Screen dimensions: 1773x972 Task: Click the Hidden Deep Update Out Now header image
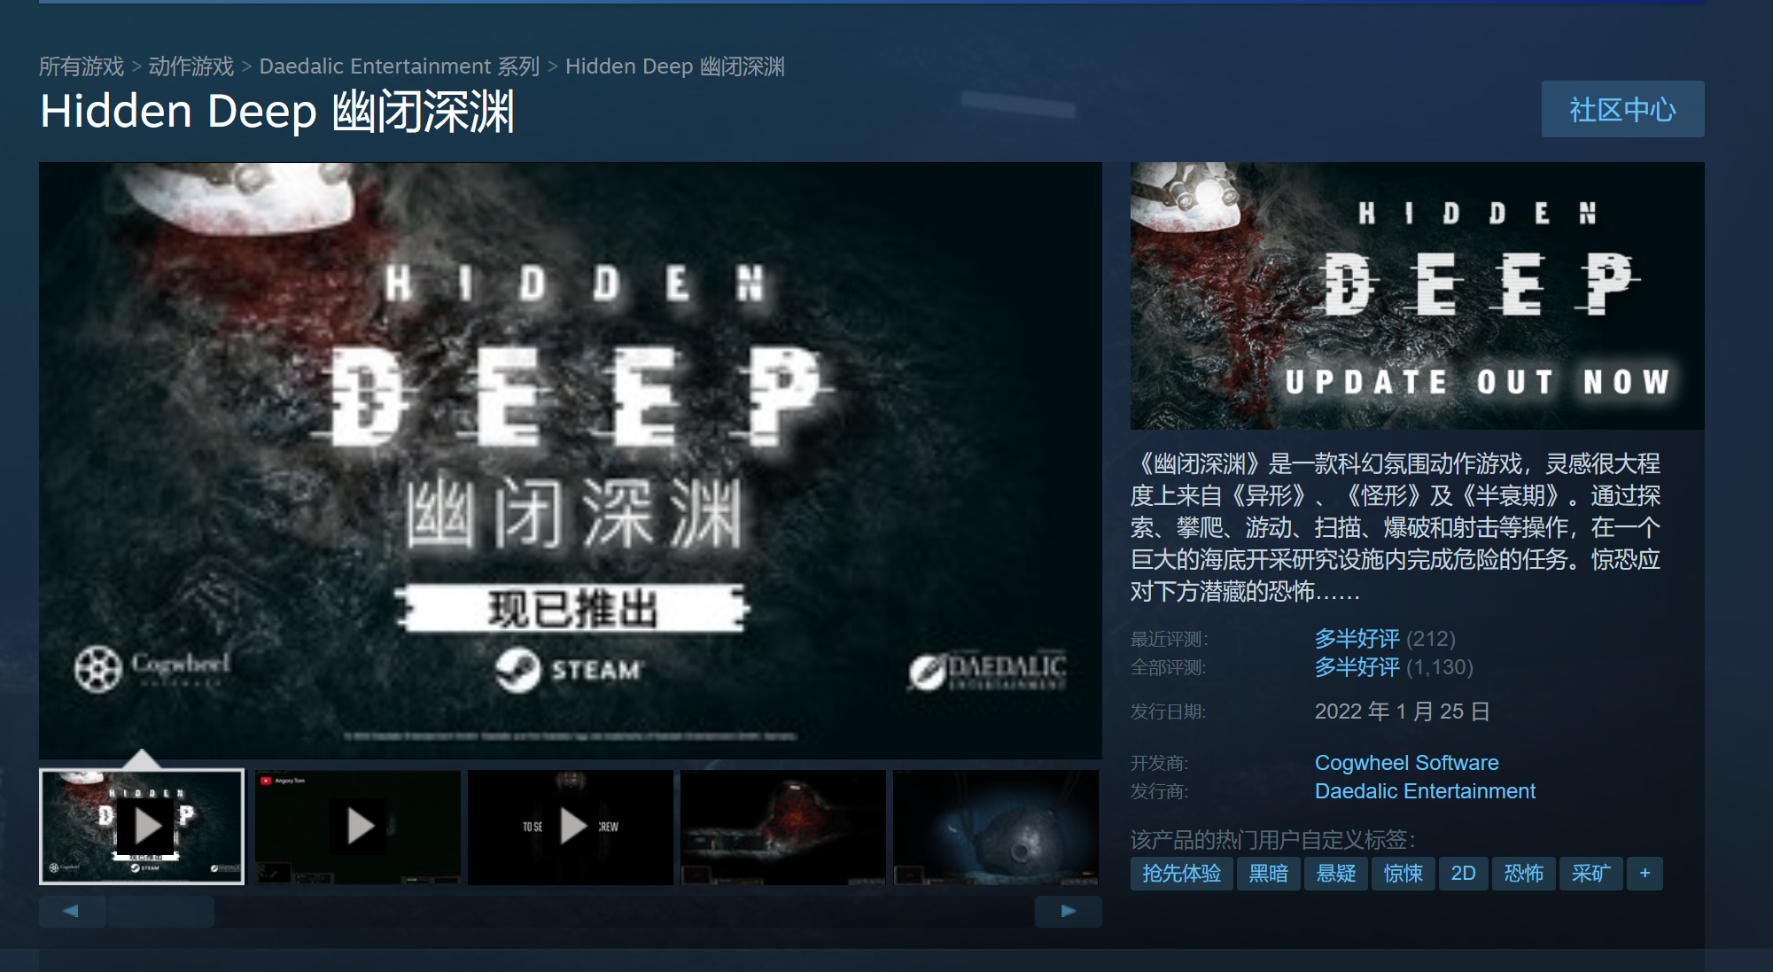(x=1418, y=296)
